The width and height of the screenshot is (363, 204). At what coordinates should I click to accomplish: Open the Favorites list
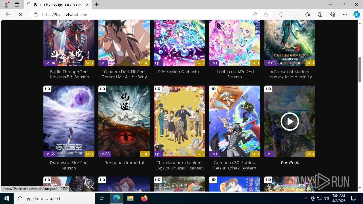307,14
